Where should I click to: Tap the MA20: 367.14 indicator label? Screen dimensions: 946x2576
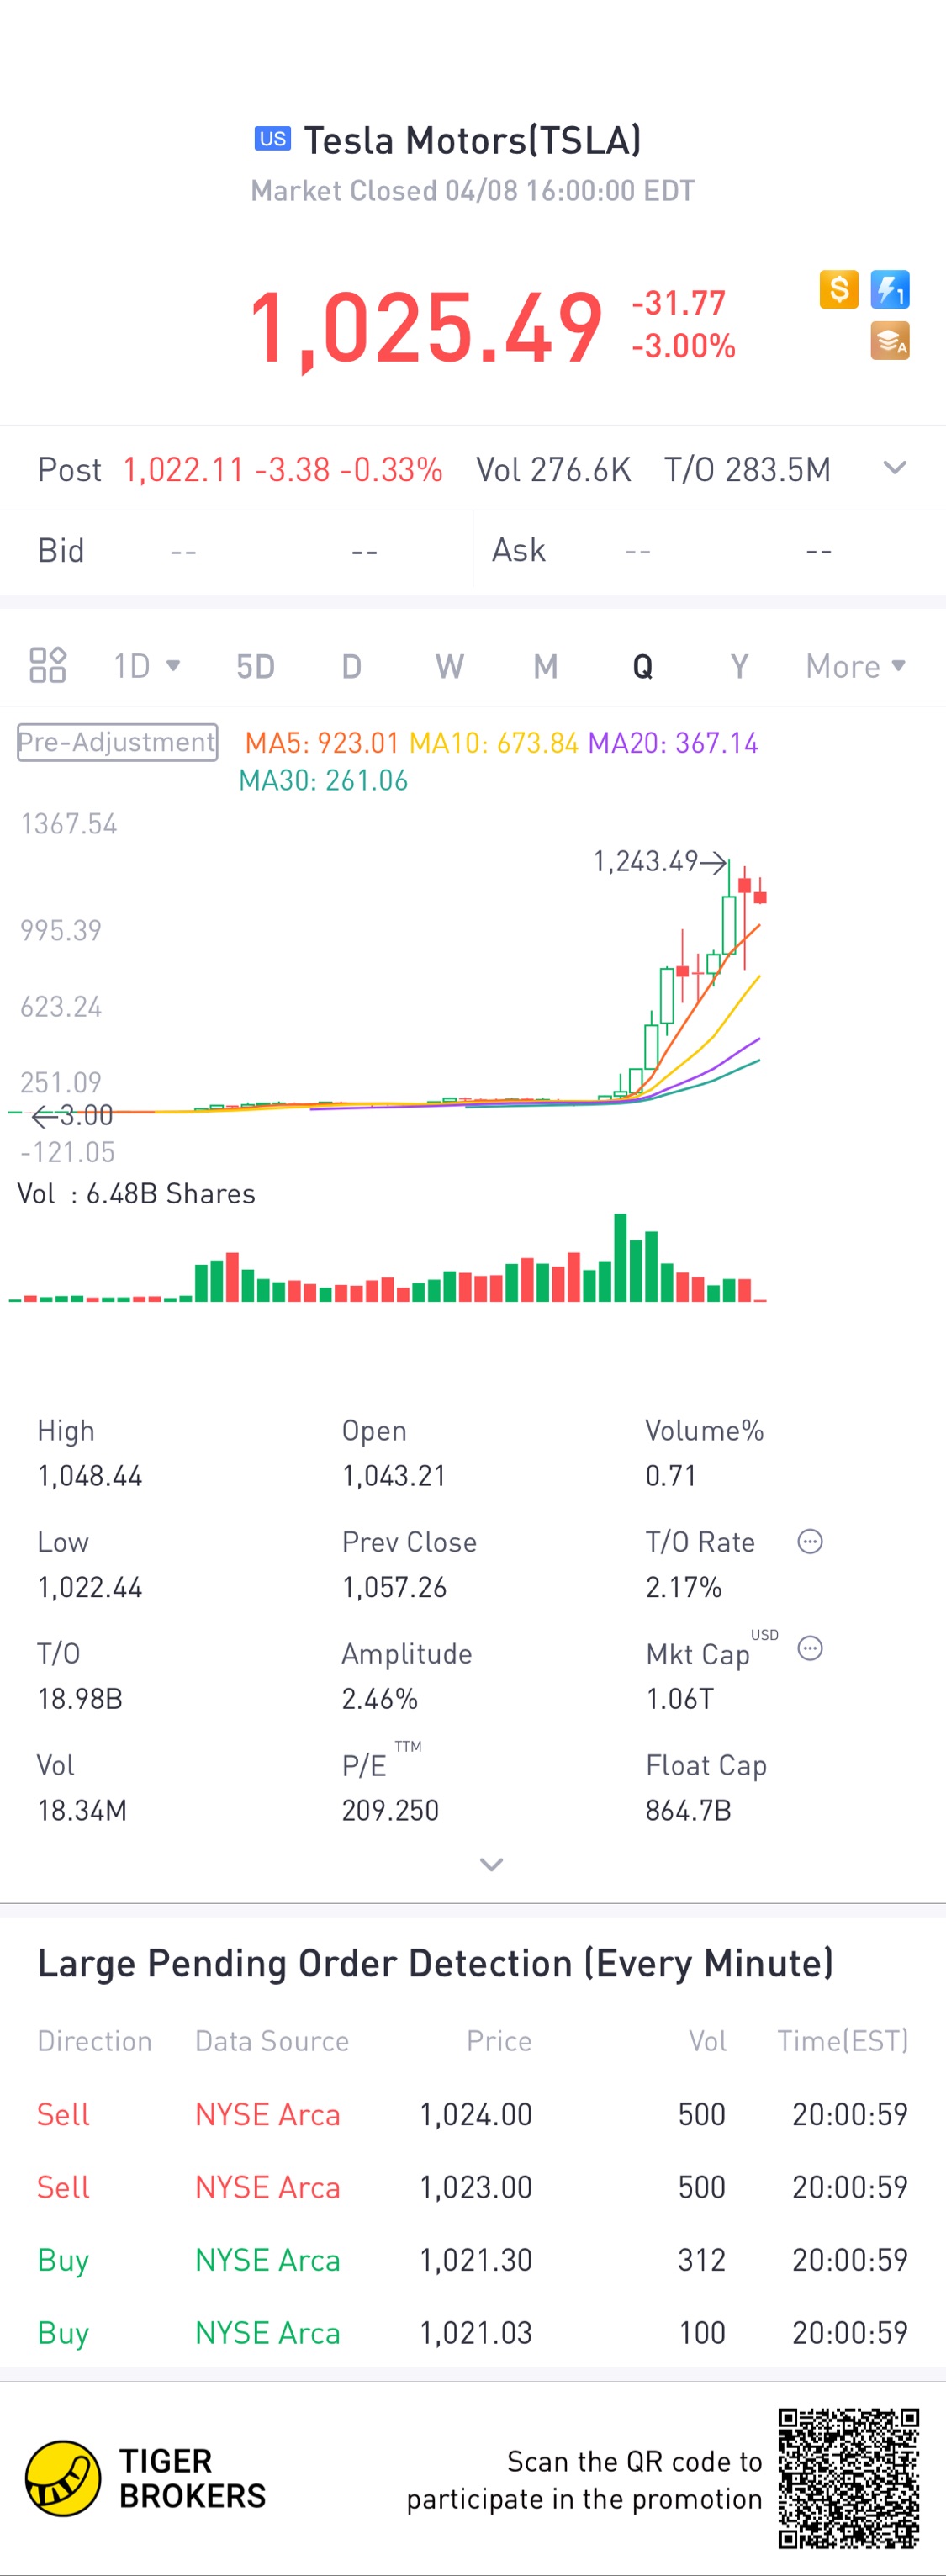click(x=673, y=743)
